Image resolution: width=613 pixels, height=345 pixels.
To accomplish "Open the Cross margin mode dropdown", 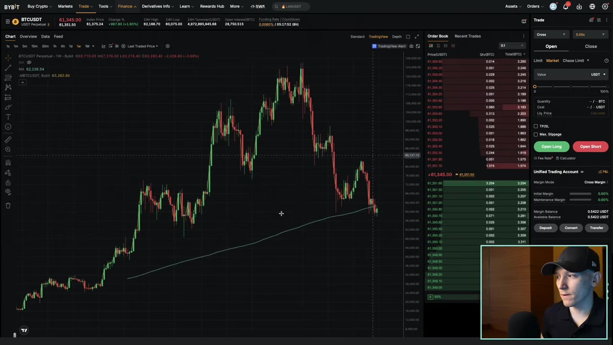I will point(551,34).
